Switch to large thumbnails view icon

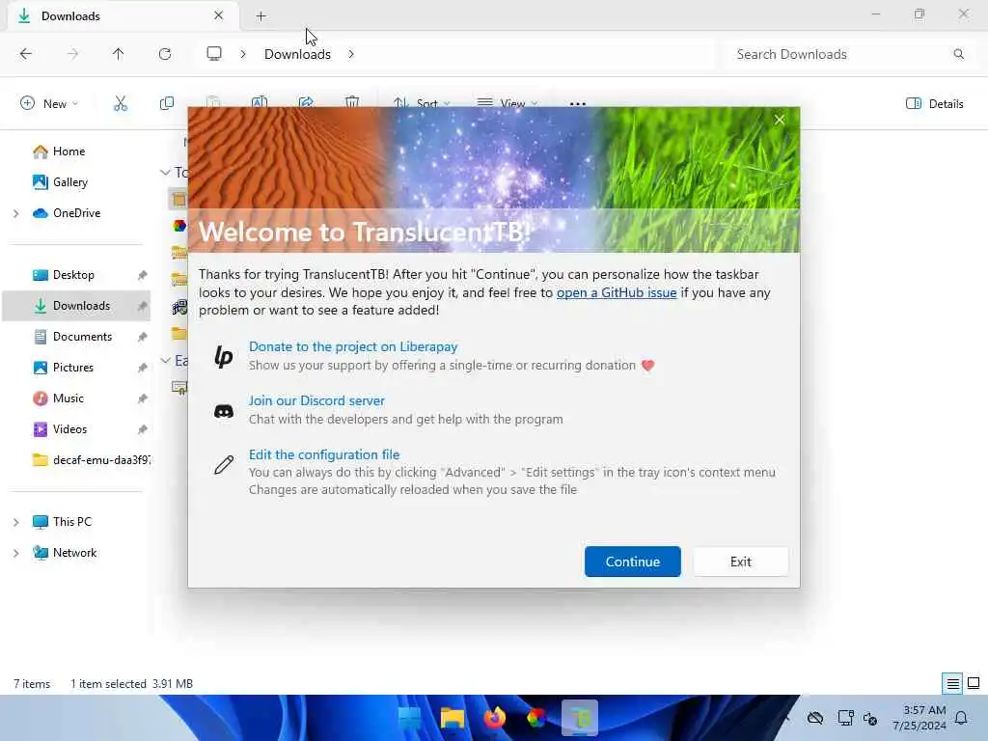(x=974, y=683)
